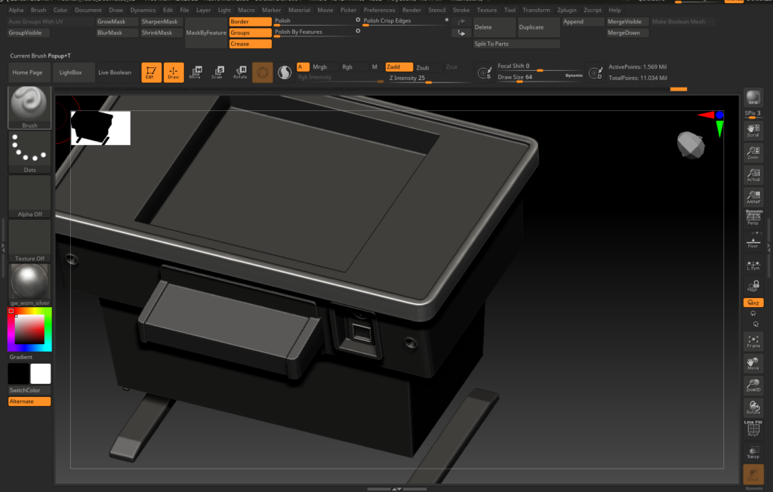Enable Zadd sculpt mode
This screenshot has width=773, height=492.
[399, 67]
